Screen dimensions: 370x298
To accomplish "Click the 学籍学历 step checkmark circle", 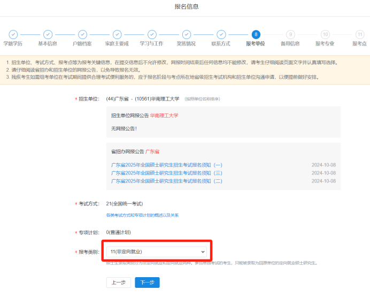I will 13,34.
